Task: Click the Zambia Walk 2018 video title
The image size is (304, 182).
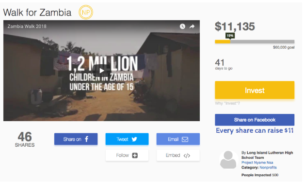Action: tap(27, 27)
